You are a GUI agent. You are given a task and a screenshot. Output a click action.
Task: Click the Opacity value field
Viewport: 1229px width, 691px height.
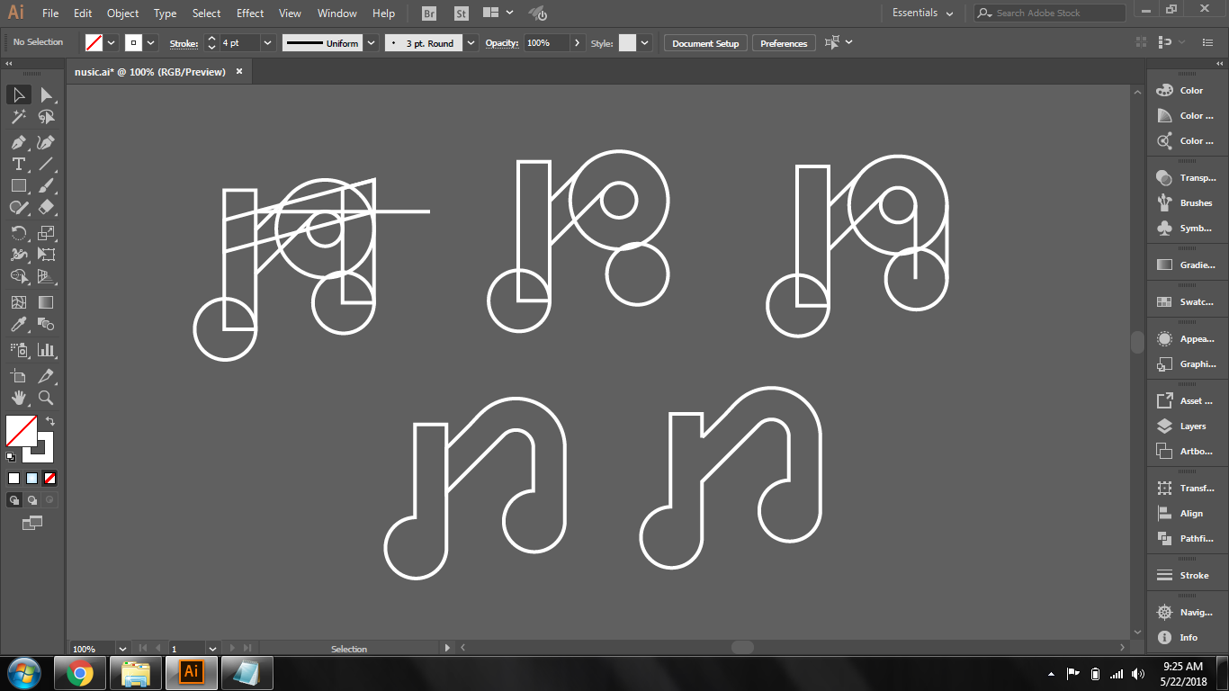[x=547, y=42]
